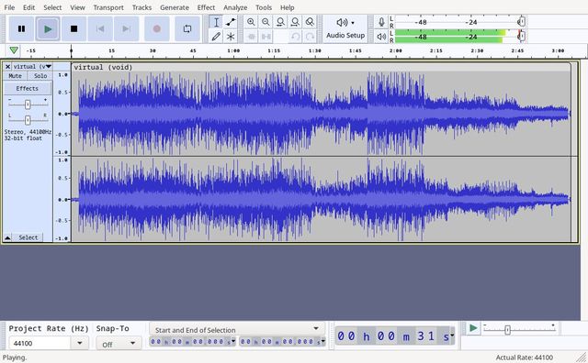Image resolution: width=588 pixels, height=363 pixels.
Task: Open the File menu
Action: coord(9,7)
